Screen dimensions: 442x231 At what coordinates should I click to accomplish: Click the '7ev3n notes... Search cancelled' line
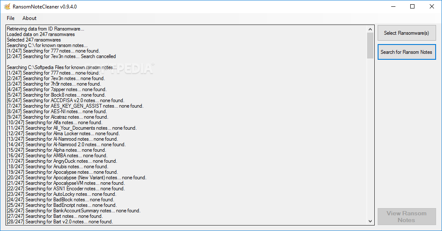click(61, 56)
